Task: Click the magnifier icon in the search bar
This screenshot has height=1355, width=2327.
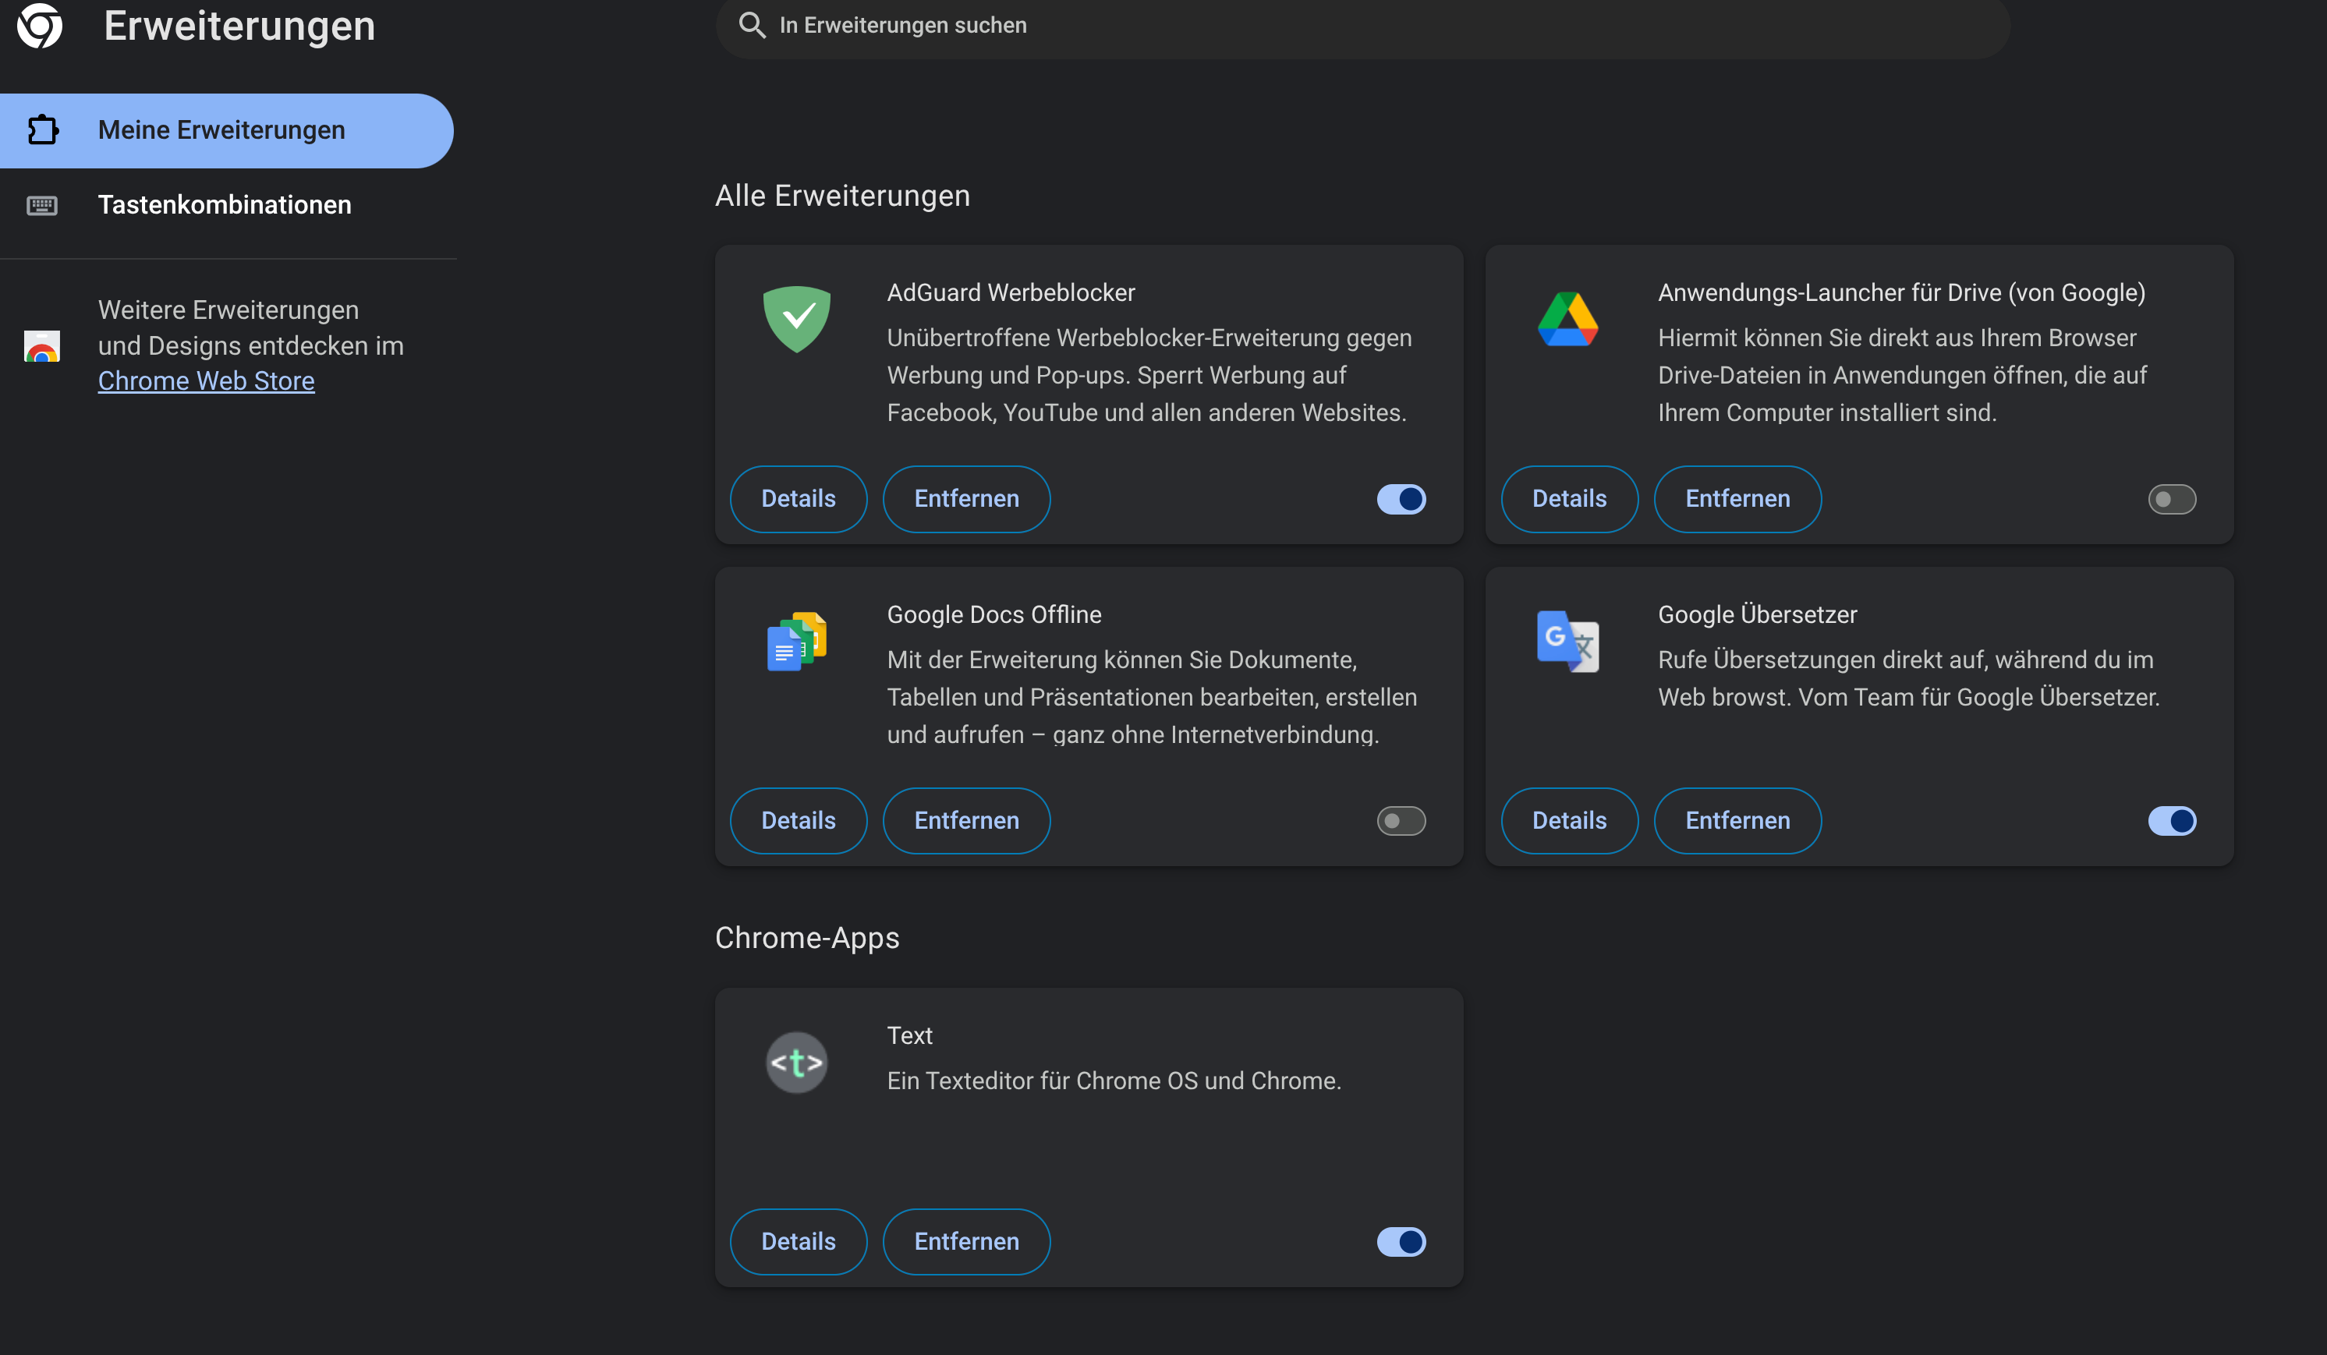Action: click(753, 25)
